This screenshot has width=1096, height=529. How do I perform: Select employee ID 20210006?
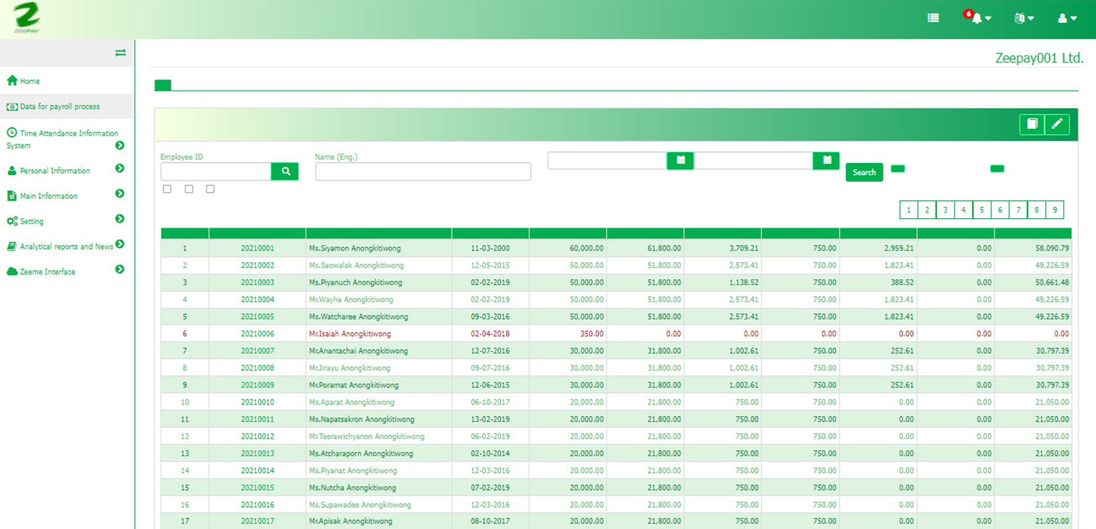257,334
